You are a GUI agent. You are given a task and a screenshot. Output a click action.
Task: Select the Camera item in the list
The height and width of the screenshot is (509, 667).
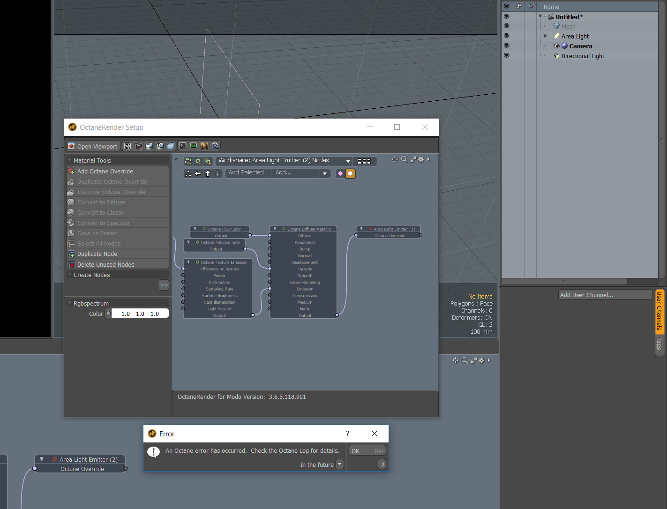[x=580, y=46]
